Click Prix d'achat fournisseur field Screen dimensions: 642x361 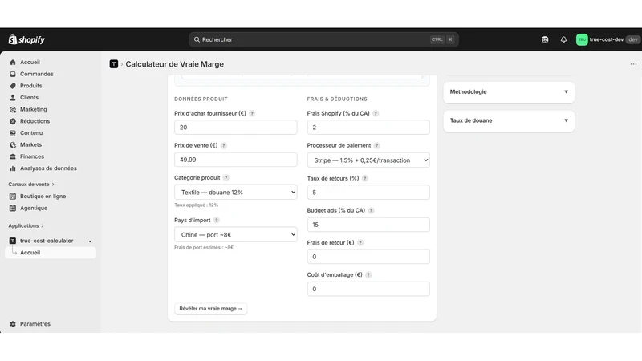coord(235,128)
